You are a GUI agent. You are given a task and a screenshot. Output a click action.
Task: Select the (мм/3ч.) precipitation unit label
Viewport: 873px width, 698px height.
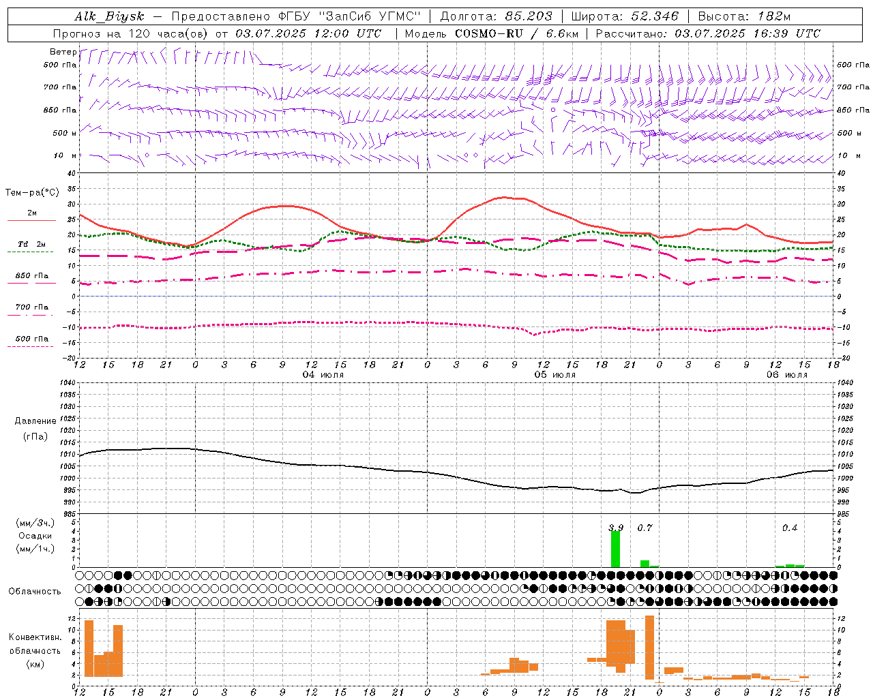click(x=35, y=523)
